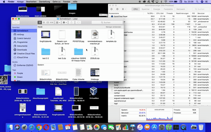
Task: Select forgifzipbomb thumbnail in Finder window
Action: point(46,34)
